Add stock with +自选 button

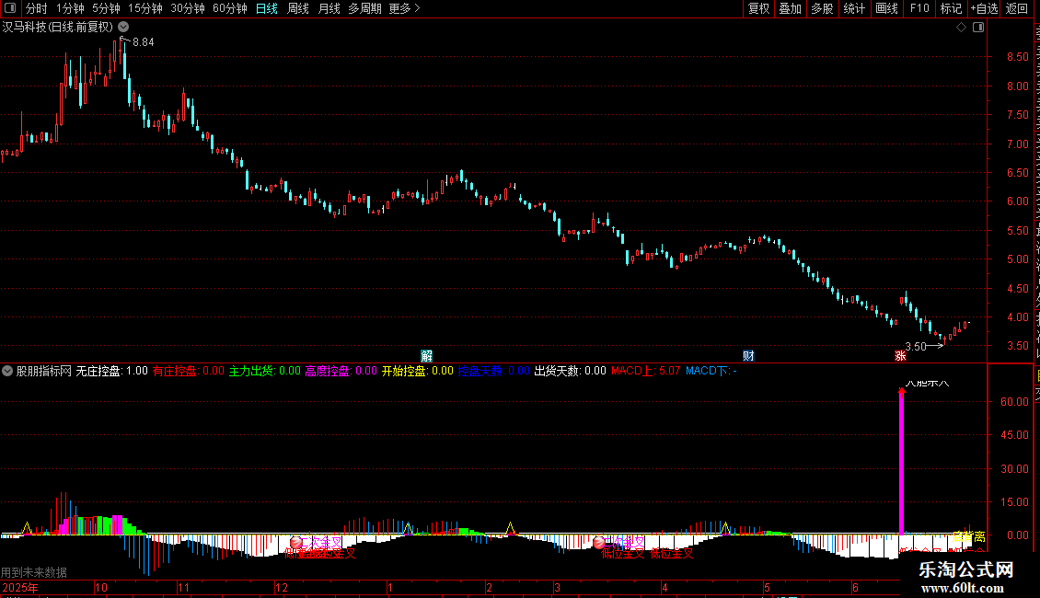pos(984,8)
